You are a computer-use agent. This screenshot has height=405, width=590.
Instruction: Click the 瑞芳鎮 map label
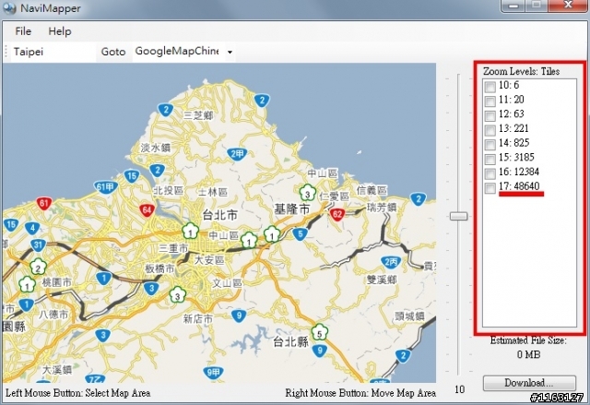(x=382, y=208)
